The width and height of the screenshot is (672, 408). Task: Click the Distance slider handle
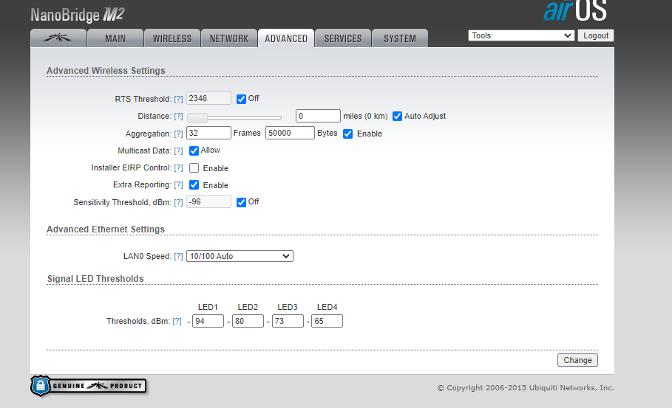197,117
